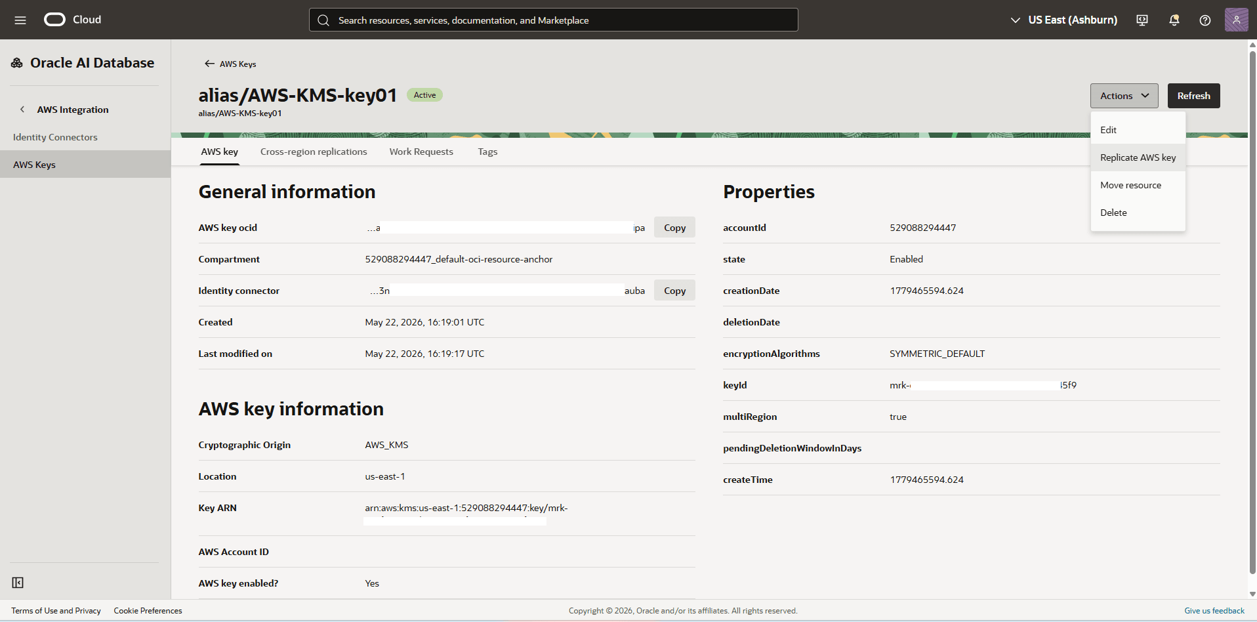Click the Last modified on 16:19:17 UTC value

point(424,354)
